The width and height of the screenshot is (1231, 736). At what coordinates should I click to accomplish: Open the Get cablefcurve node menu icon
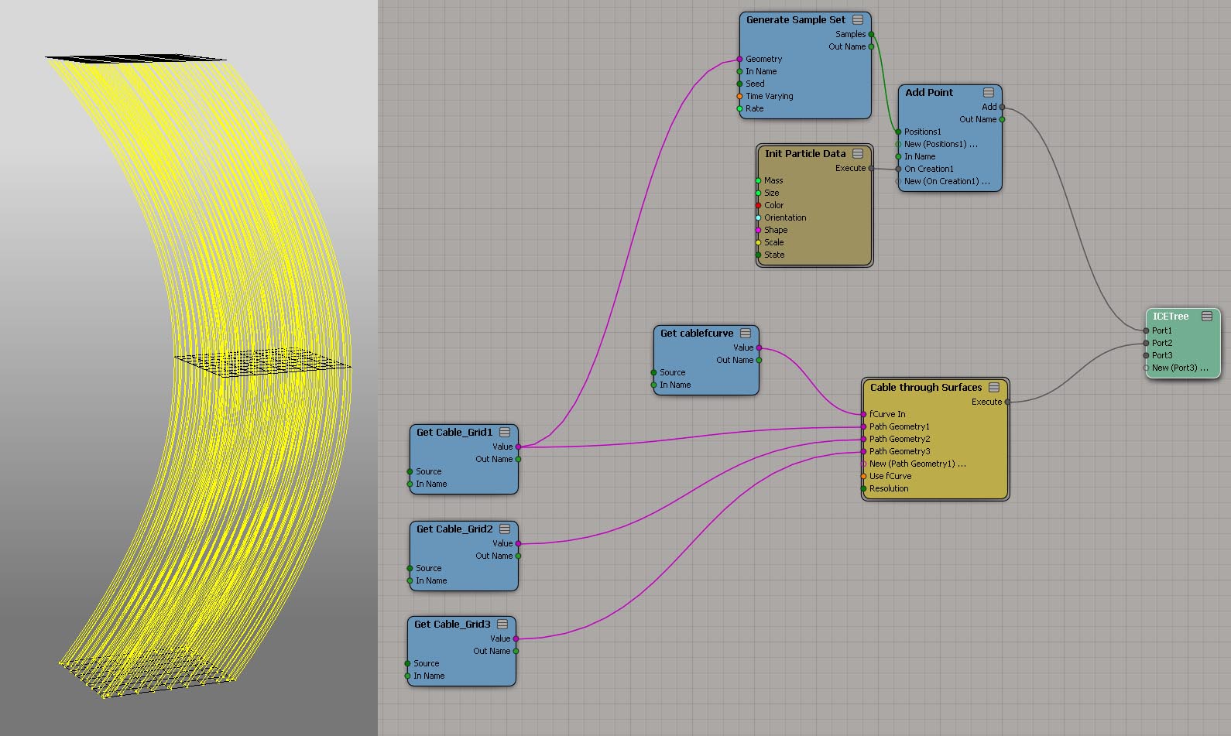click(746, 334)
